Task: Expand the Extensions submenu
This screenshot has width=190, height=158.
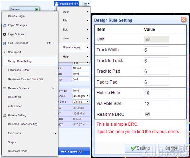Action: tap(55, 133)
